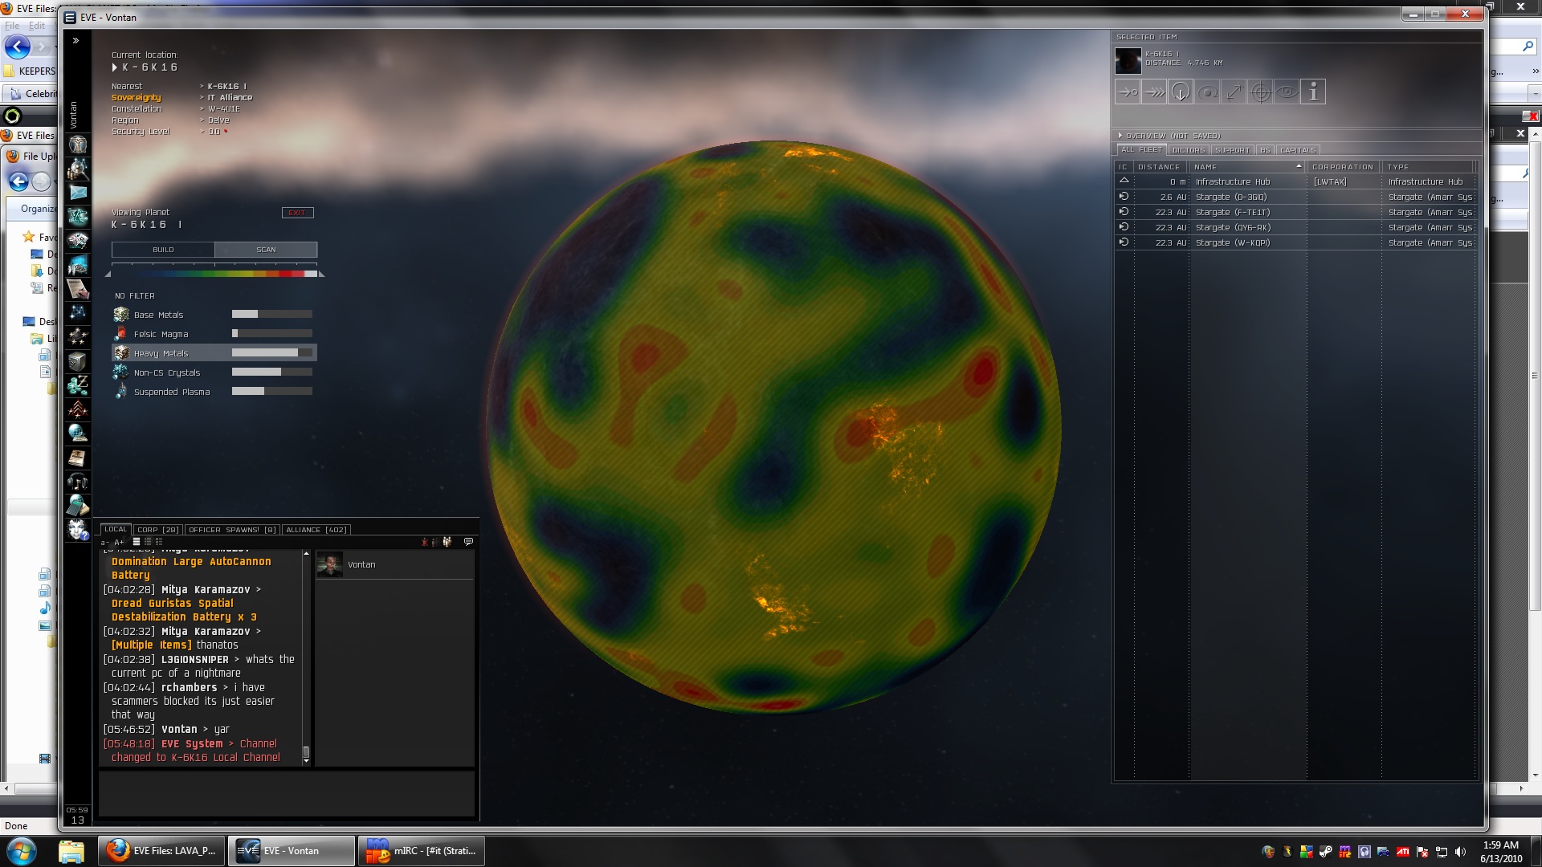Viewport: 1542px width, 867px height.
Task: Click the red end of scan color spectrum
Action: click(293, 274)
